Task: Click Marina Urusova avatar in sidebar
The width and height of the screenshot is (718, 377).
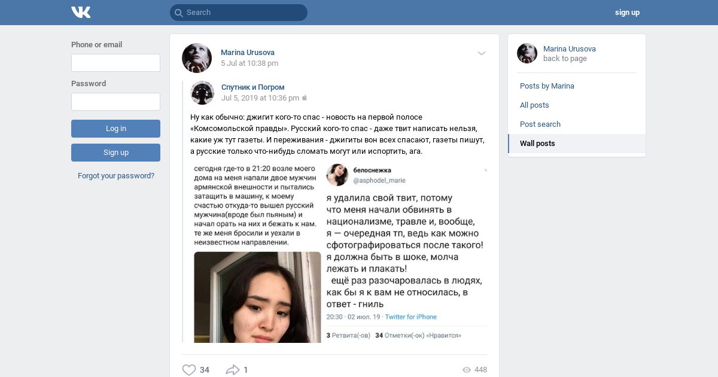Action: click(x=527, y=53)
